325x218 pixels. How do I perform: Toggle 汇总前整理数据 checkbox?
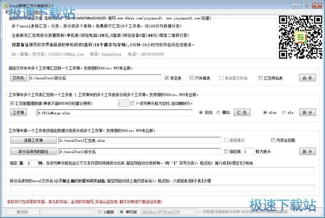click(12, 103)
